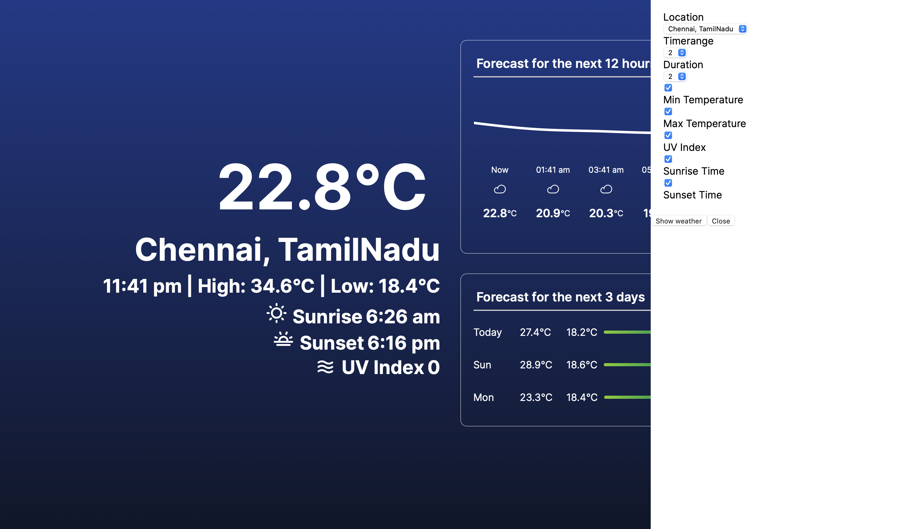The image size is (901, 529).
Task: Disable the UV Index checkbox
Action: tap(668, 136)
